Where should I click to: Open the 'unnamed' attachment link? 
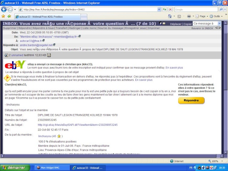point(17,55)
